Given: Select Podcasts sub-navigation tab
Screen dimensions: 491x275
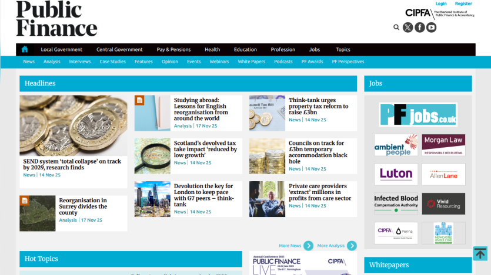Looking at the screenshot, I should tap(283, 62).
